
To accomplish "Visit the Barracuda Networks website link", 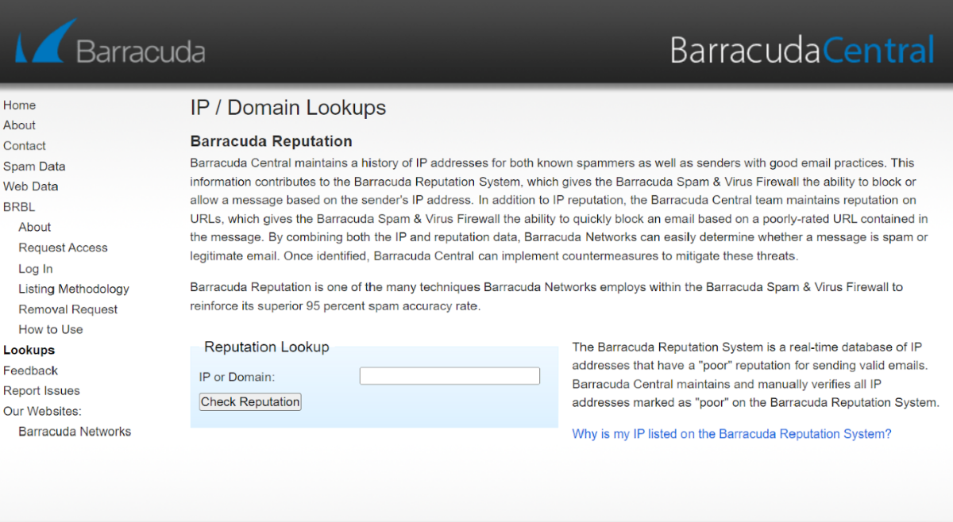I will point(75,432).
